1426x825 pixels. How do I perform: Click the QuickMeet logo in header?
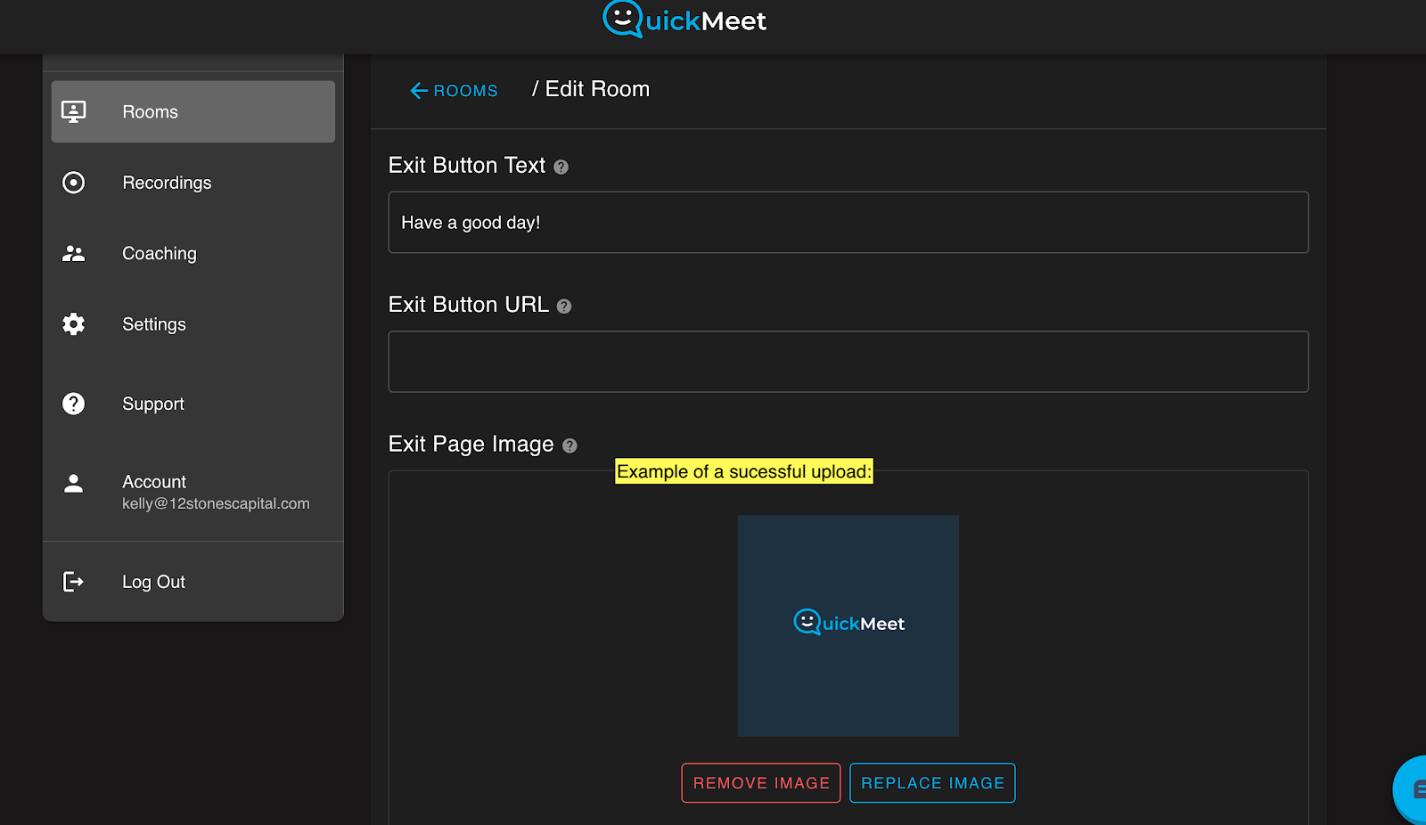click(684, 20)
